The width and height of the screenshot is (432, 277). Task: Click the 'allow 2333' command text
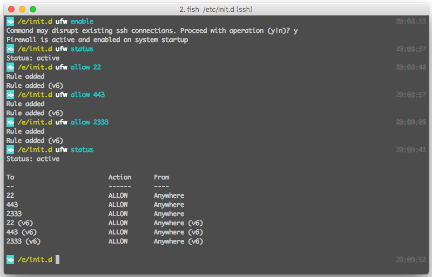[90, 122]
